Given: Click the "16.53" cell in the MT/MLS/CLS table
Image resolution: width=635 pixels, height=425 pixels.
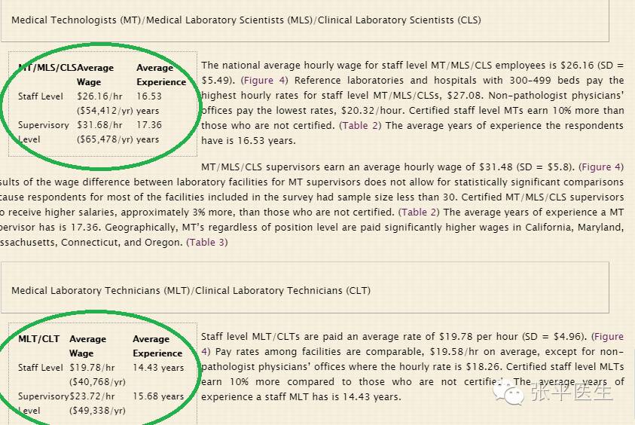Looking at the screenshot, I should (149, 96).
